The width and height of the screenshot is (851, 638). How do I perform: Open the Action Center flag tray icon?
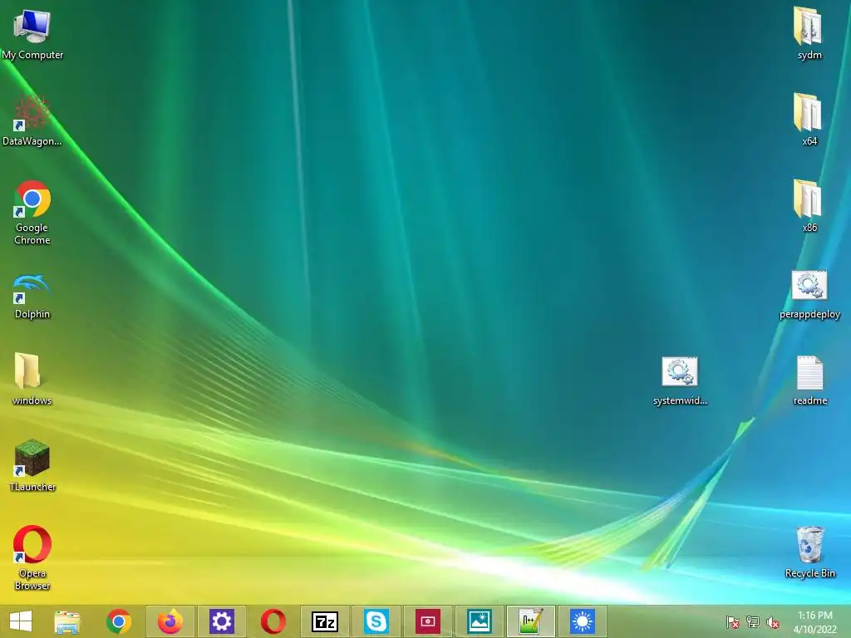click(732, 621)
